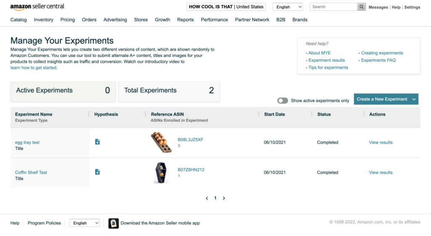Open the footer English language dropdown
Image resolution: width=431 pixels, height=236 pixels.
(x=84, y=223)
